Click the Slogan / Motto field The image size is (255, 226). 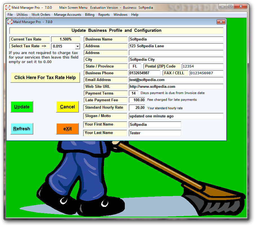pyautogui.click(x=176, y=116)
